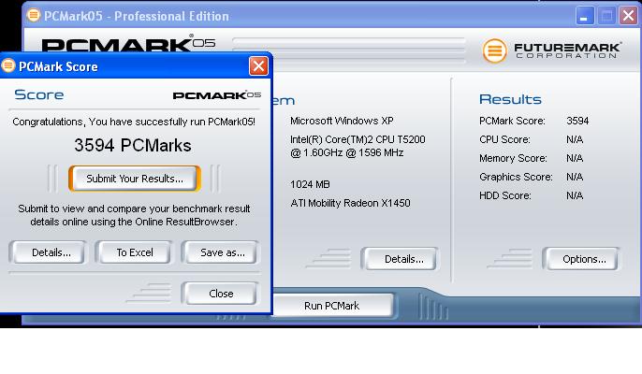The width and height of the screenshot is (642, 374).
Task: Click the 'Graphics Score:' label
Action: (516, 177)
